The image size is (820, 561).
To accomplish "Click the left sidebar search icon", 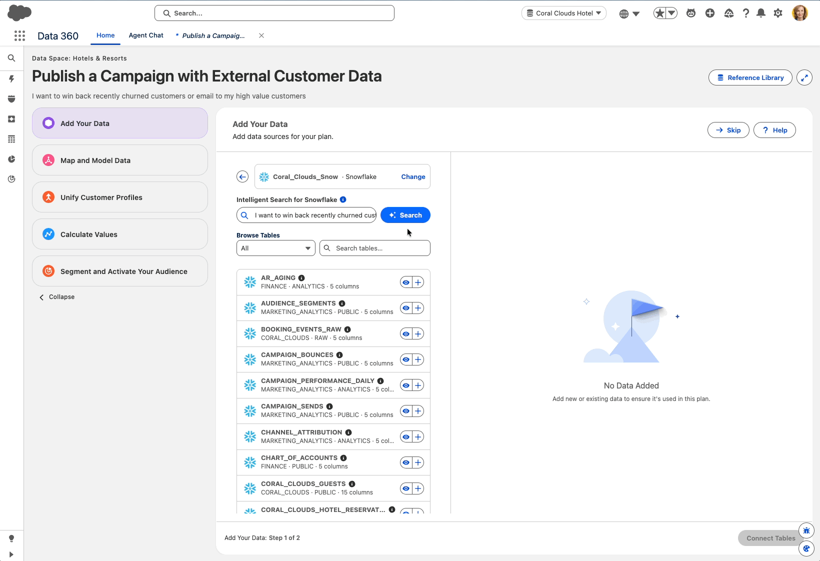I will tap(11, 58).
